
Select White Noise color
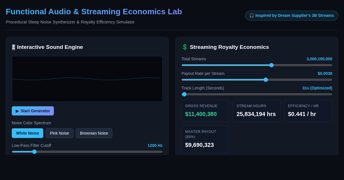(x=28, y=133)
